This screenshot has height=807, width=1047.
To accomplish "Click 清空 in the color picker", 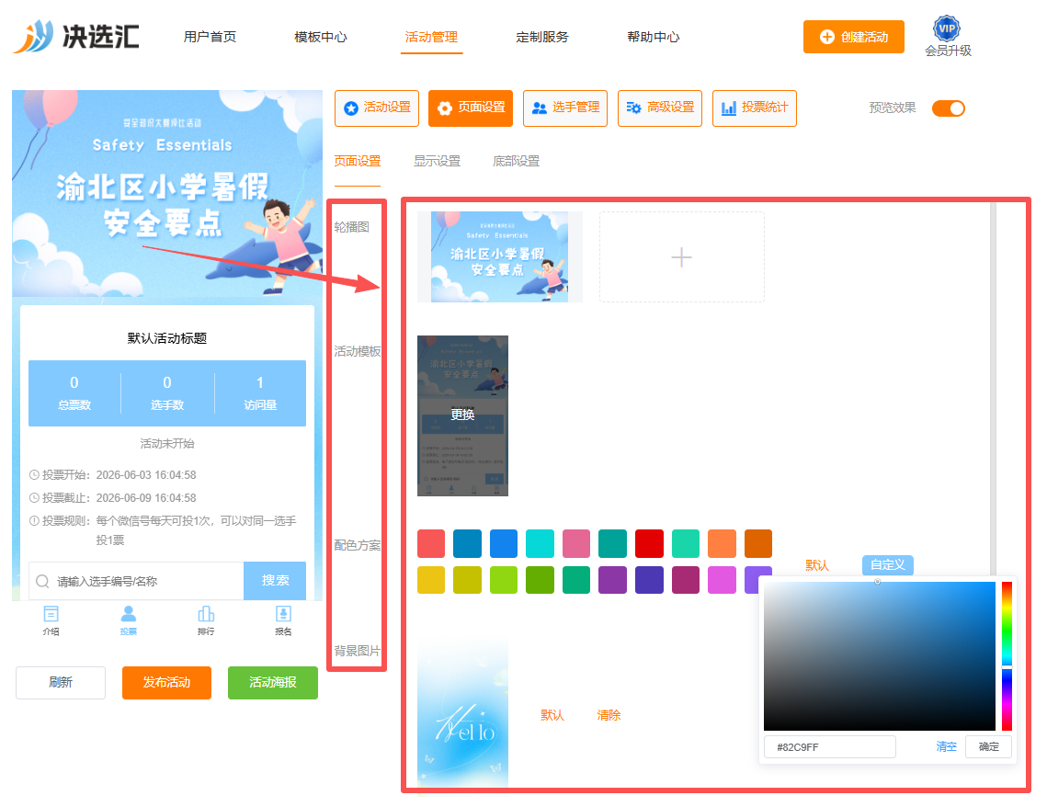I will [946, 746].
